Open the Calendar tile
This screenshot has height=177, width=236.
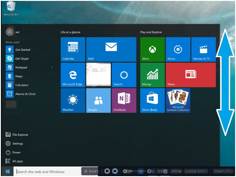point(73,50)
